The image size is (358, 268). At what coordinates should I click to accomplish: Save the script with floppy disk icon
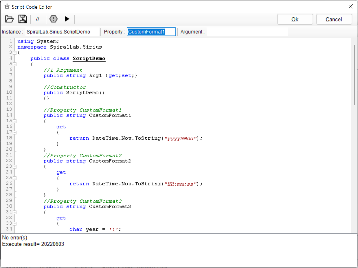pos(23,19)
